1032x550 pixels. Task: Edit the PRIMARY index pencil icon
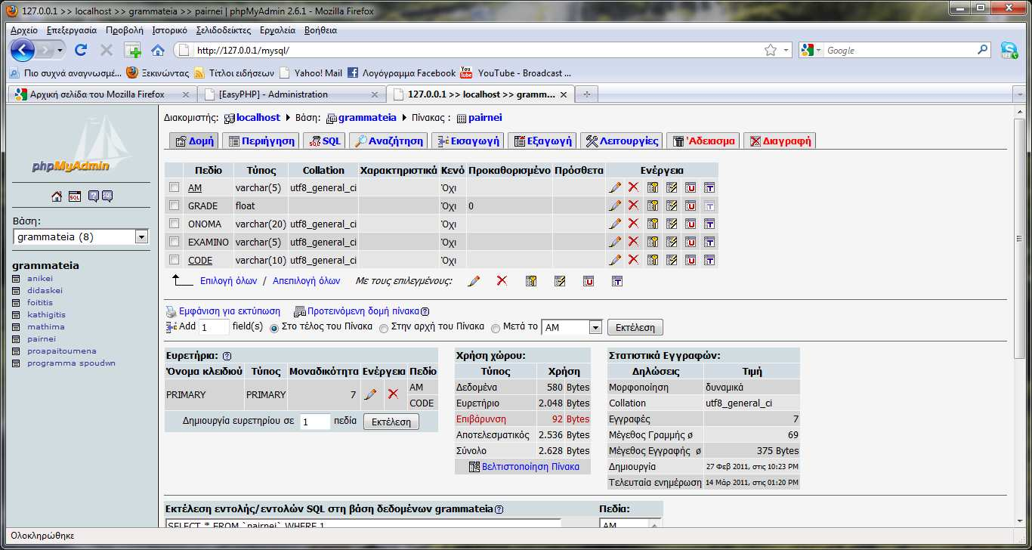(x=370, y=394)
